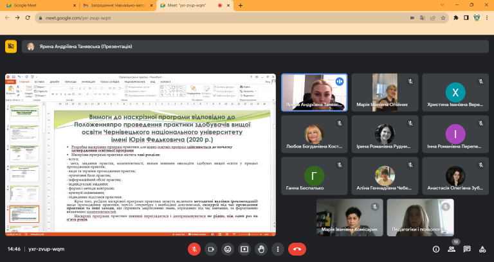Click the meeting code yxr-zvup-wqm in the bottom bar

pos(46,249)
